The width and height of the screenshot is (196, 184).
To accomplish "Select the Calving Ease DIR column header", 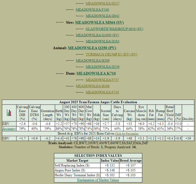I will pos(22,113).
